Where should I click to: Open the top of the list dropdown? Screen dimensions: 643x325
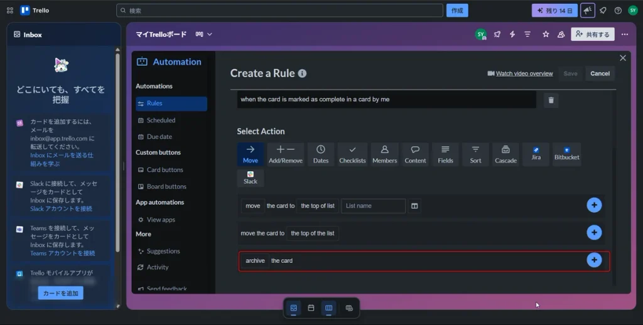(313, 233)
